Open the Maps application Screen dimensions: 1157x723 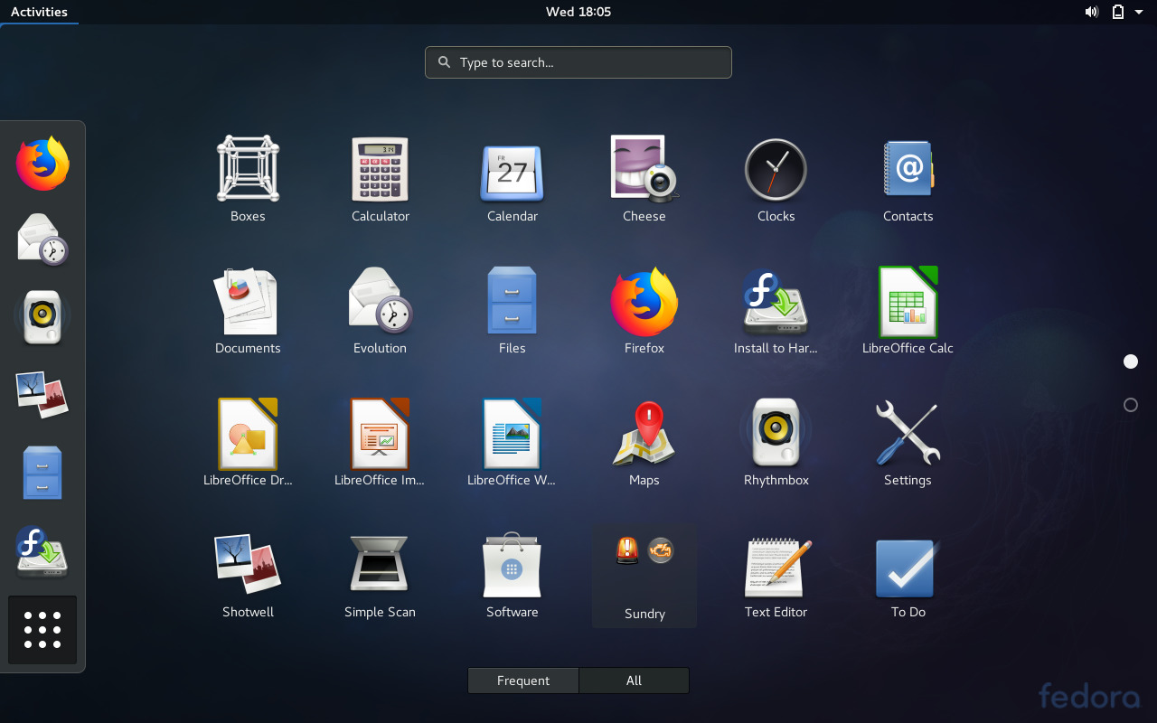644,433
